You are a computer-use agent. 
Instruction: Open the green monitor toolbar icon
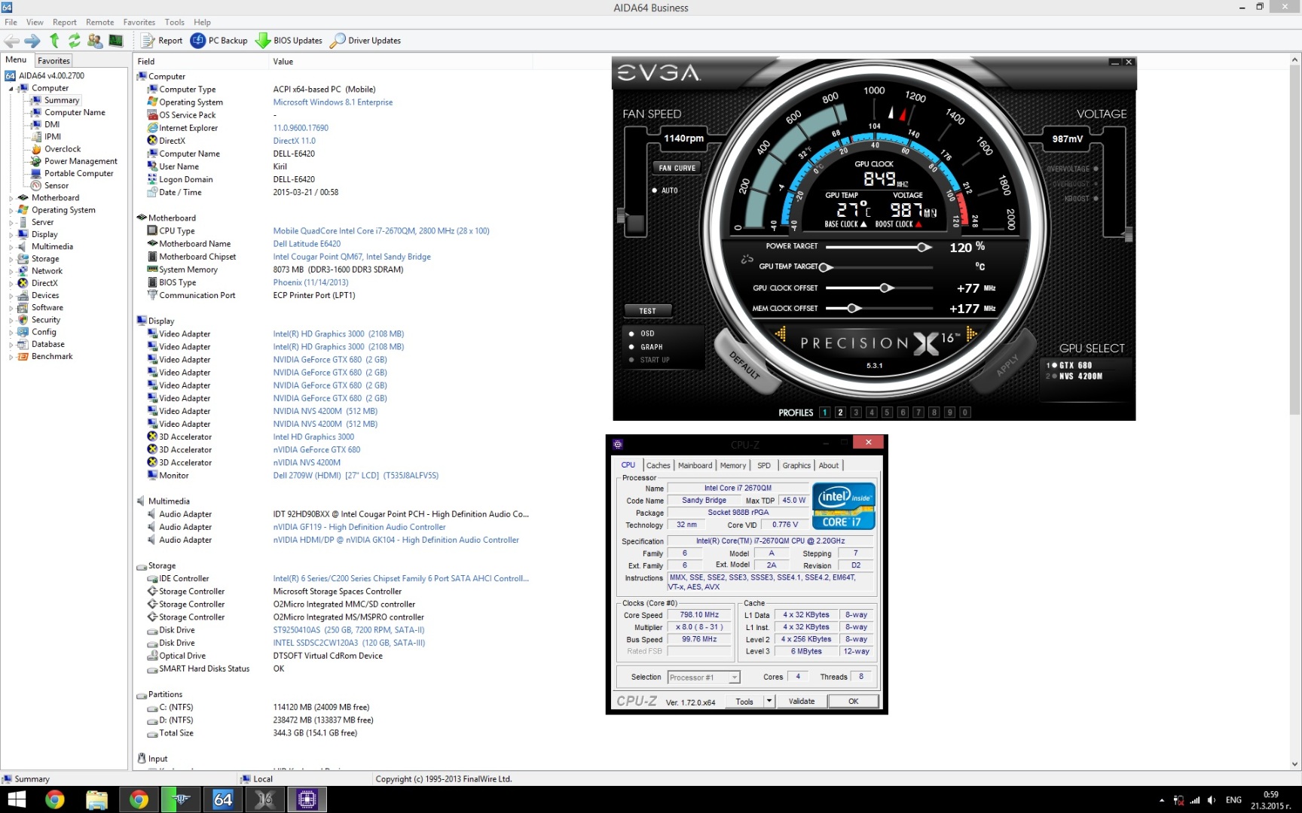click(116, 41)
